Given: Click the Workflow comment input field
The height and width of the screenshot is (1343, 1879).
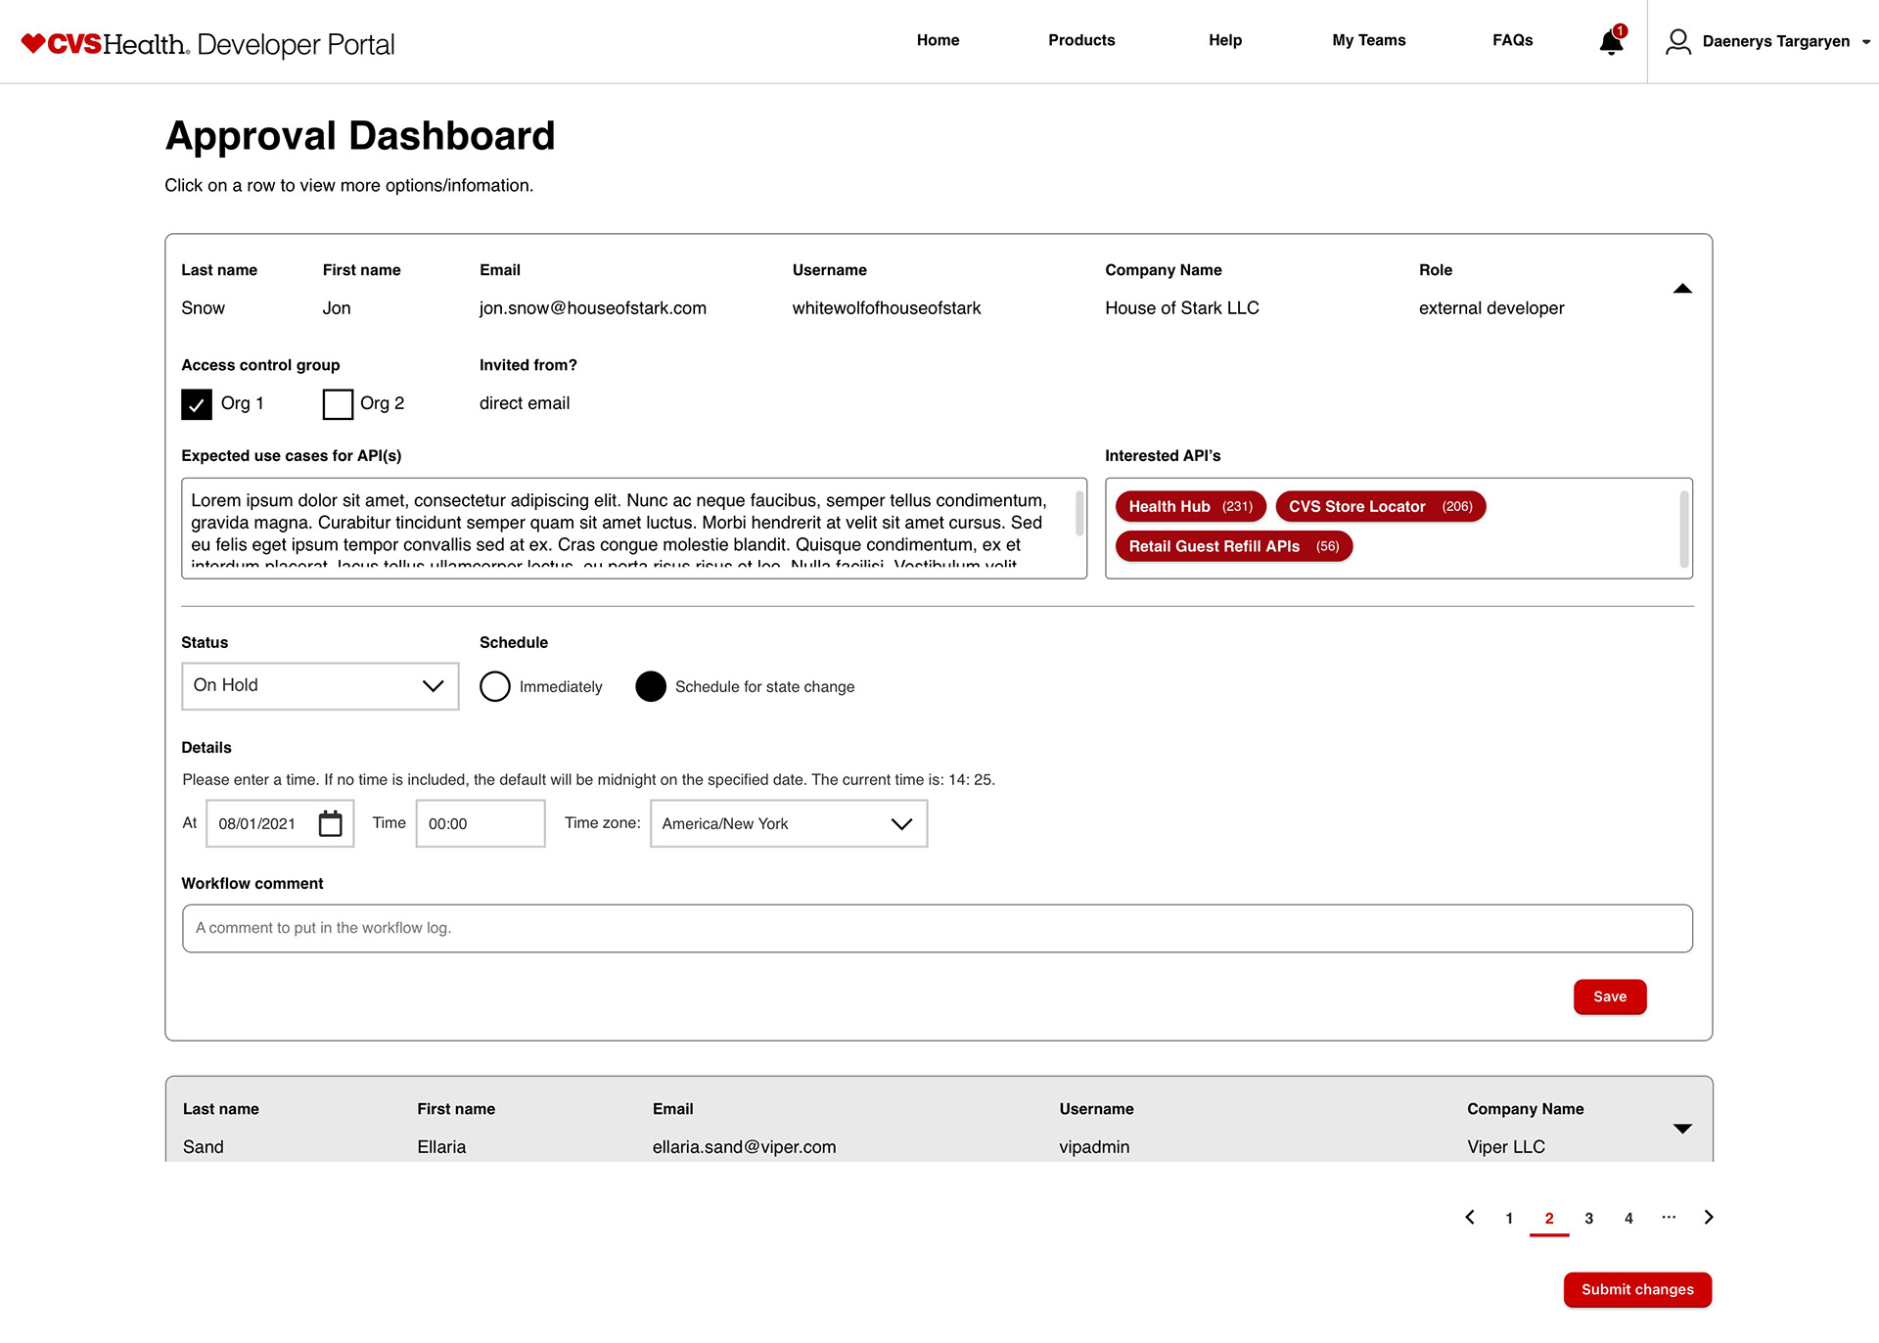Looking at the screenshot, I should tap(937, 928).
